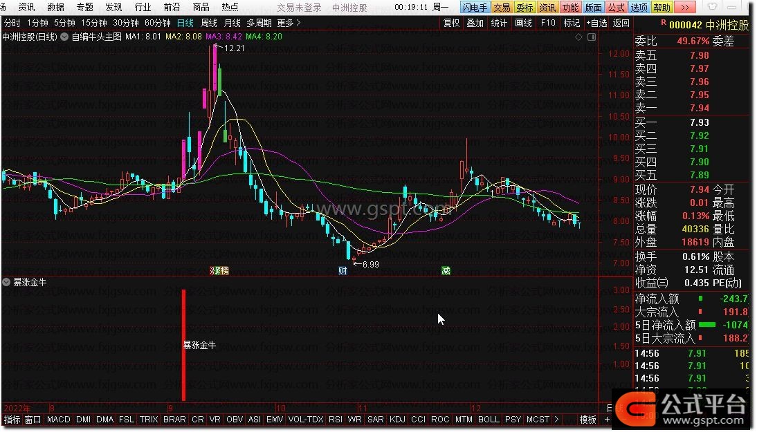The height and width of the screenshot is (432, 757).
Task: Select the DMI indicator tab
Action: (83, 420)
